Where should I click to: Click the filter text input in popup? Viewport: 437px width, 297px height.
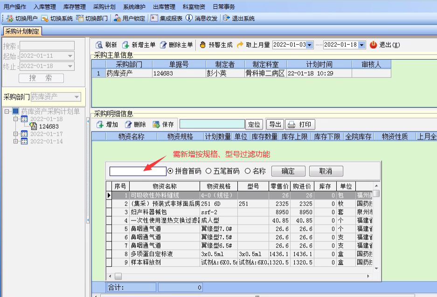[x=138, y=171]
